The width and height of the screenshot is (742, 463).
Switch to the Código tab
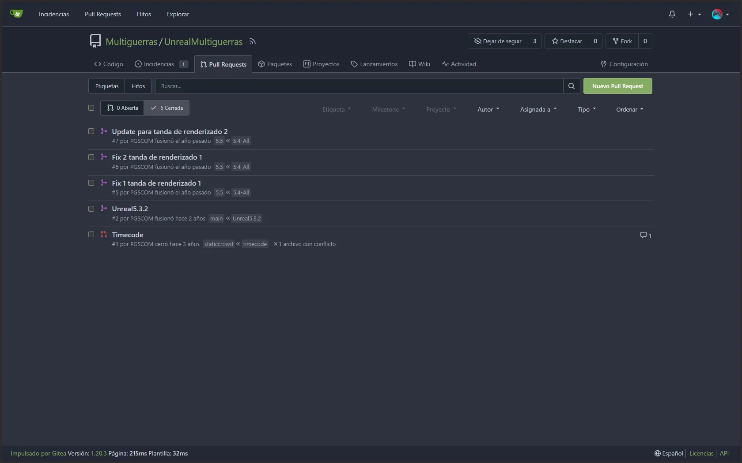(x=109, y=64)
